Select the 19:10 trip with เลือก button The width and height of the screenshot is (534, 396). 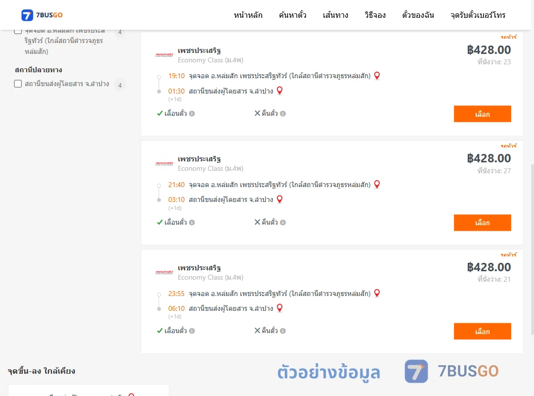[x=482, y=114]
